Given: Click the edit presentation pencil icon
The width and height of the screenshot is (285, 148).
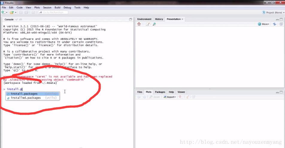Looking at the screenshot, I should (x=148, y=24).
